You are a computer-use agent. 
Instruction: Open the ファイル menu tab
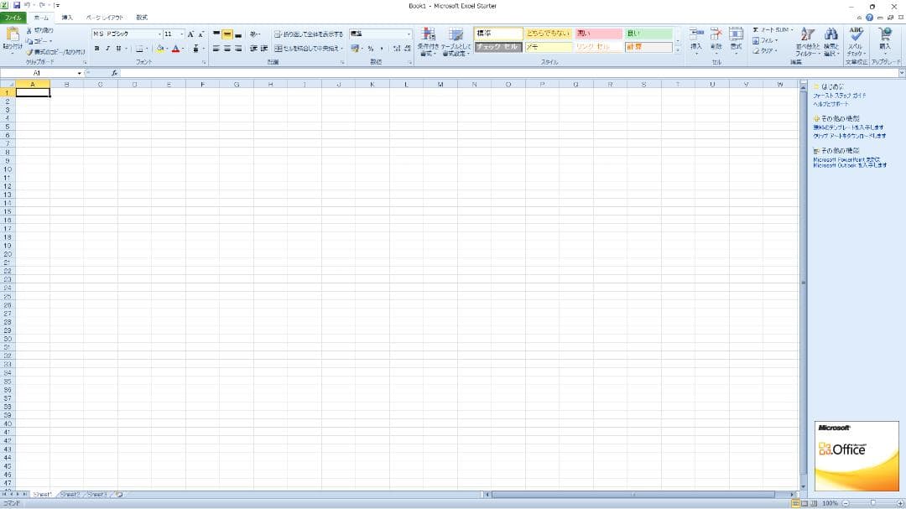click(x=13, y=17)
